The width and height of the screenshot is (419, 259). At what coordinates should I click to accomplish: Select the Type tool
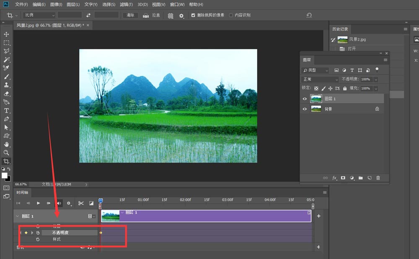6,110
